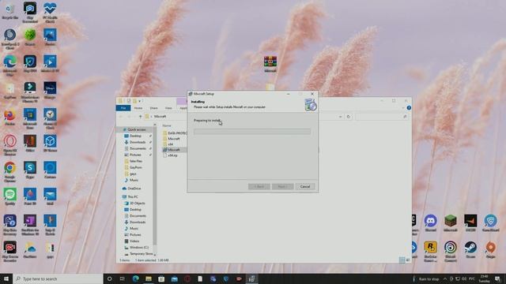Image resolution: width=506 pixels, height=284 pixels.
Task: Open Task View on taskbar
Action: 123,278
